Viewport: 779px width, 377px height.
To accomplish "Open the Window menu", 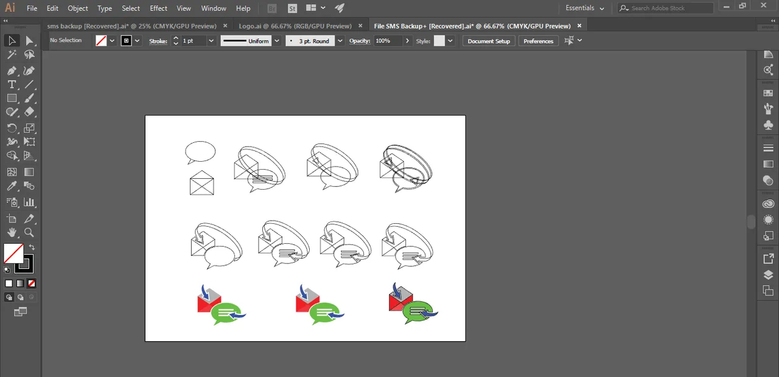I will pyautogui.click(x=214, y=9).
